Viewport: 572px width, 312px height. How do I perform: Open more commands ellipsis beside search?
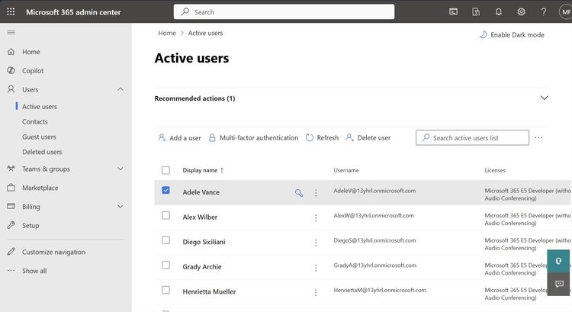click(x=538, y=137)
